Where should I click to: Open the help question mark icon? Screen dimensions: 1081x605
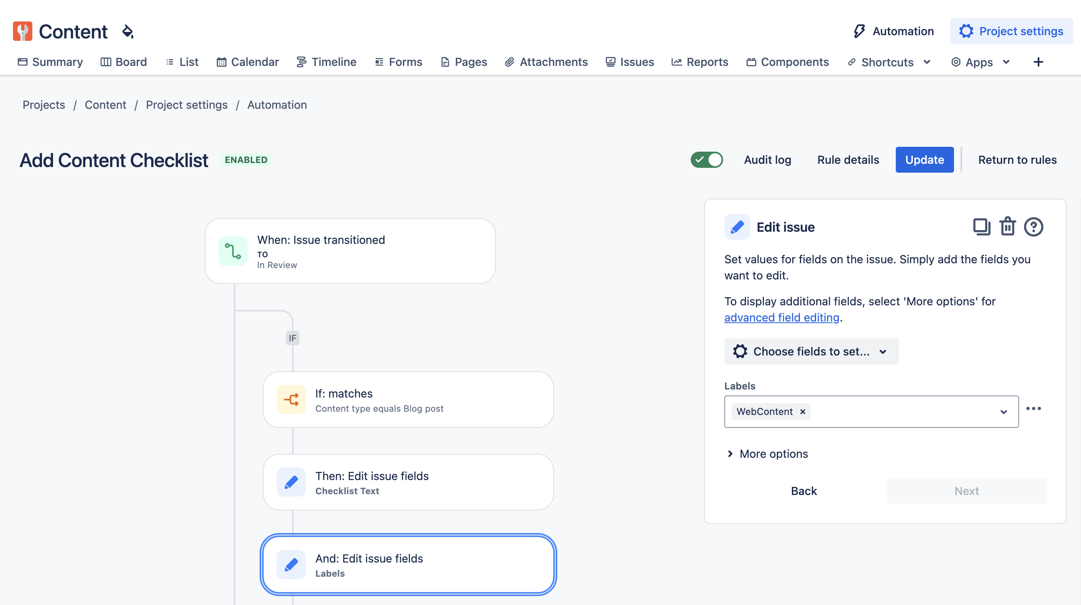1033,227
